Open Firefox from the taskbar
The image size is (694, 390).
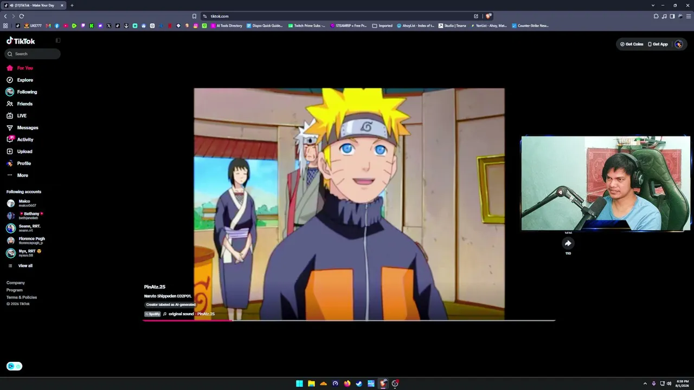tap(347, 383)
